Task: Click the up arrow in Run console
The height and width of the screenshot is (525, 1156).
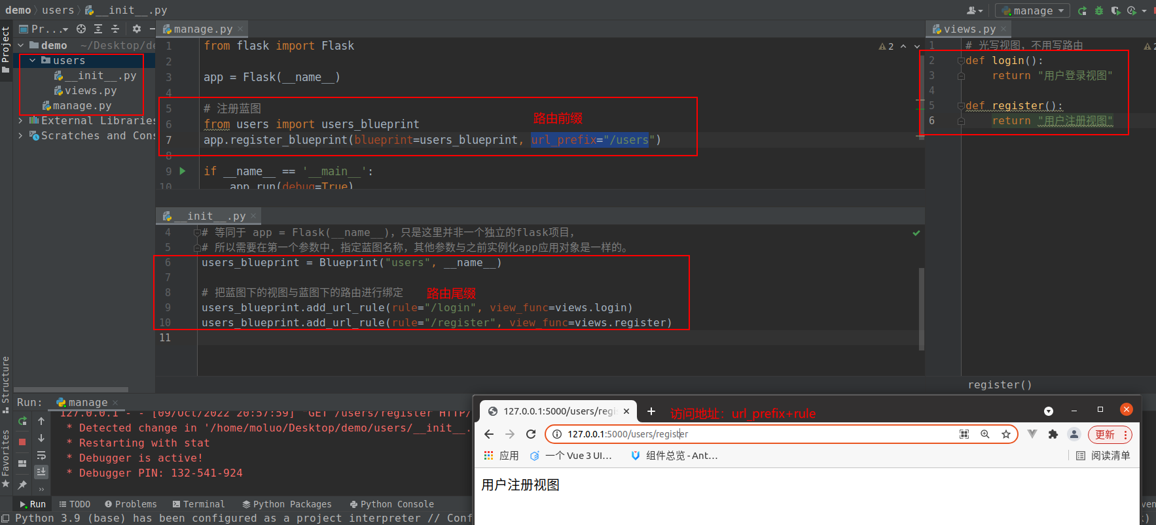Action: (x=41, y=421)
